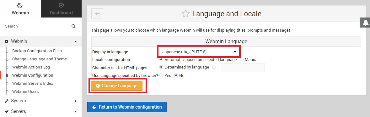Image resolution: width=370 pixels, height=117 pixels.
Task: Switch to the Dashboard tab
Action: pyautogui.click(x=61, y=9)
